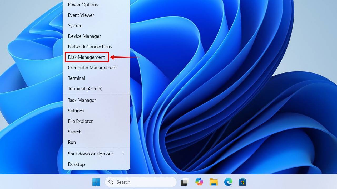
Task: Select Desktop from the menu
Action: tap(76, 164)
